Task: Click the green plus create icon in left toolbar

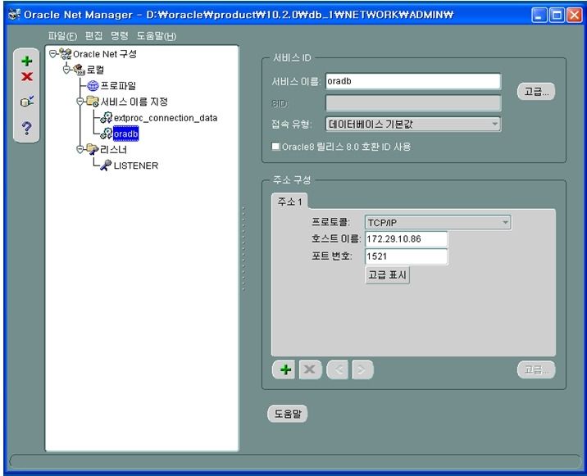Action: click(x=26, y=61)
